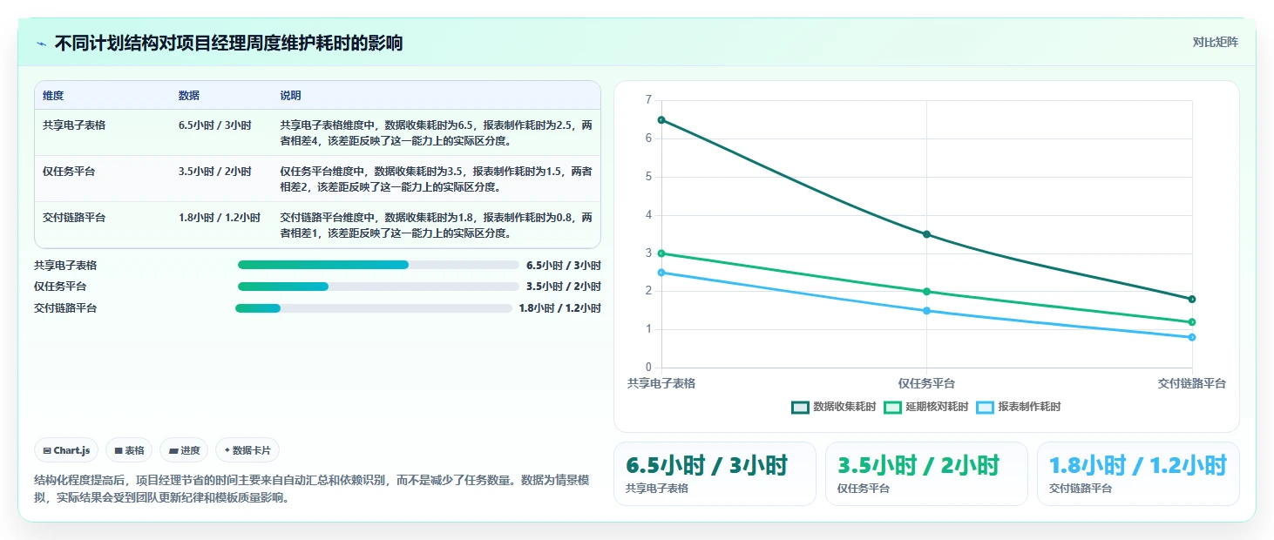1274x540 pixels.
Task: Click the 报表制作耗时 point at 交付链路平台
Action: 1192,337
